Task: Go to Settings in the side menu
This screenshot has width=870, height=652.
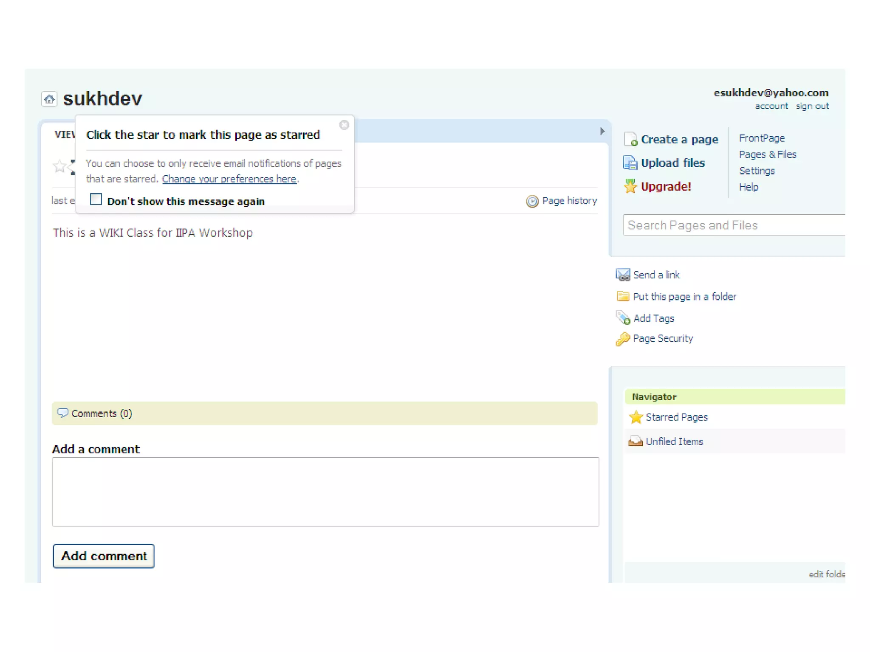Action: (x=757, y=171)
